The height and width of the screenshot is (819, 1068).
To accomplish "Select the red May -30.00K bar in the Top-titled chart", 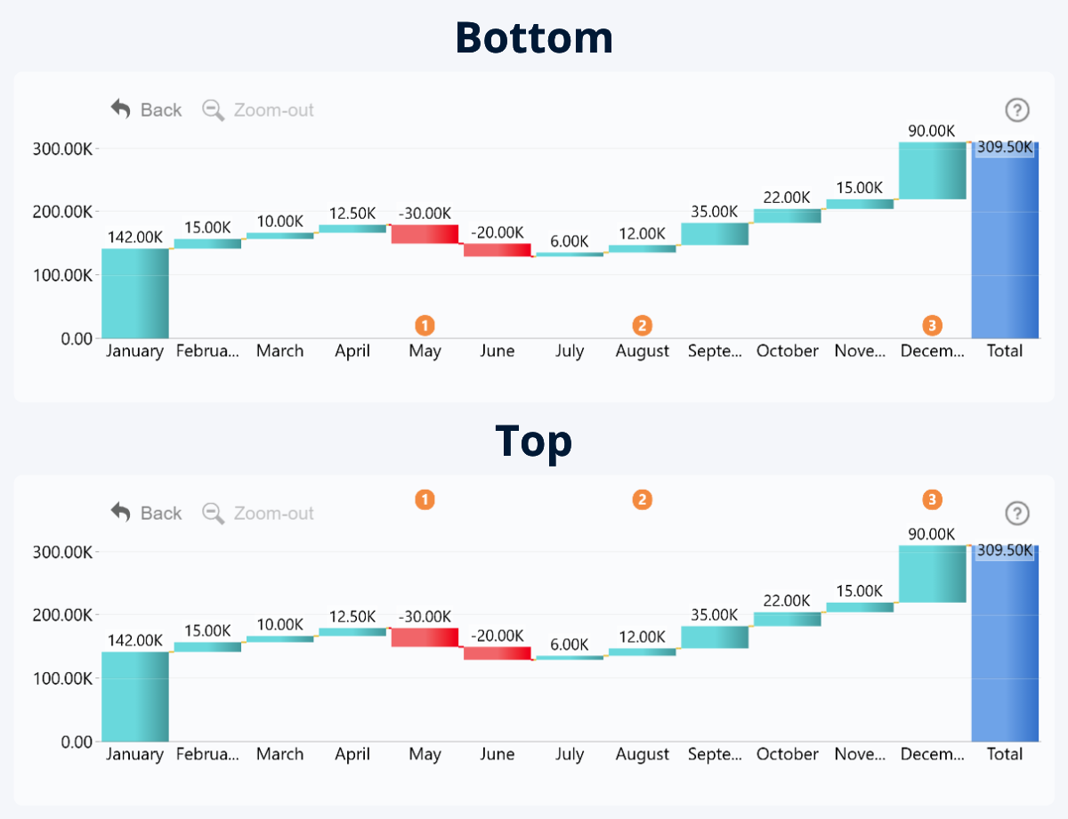I will coord(425,637).
